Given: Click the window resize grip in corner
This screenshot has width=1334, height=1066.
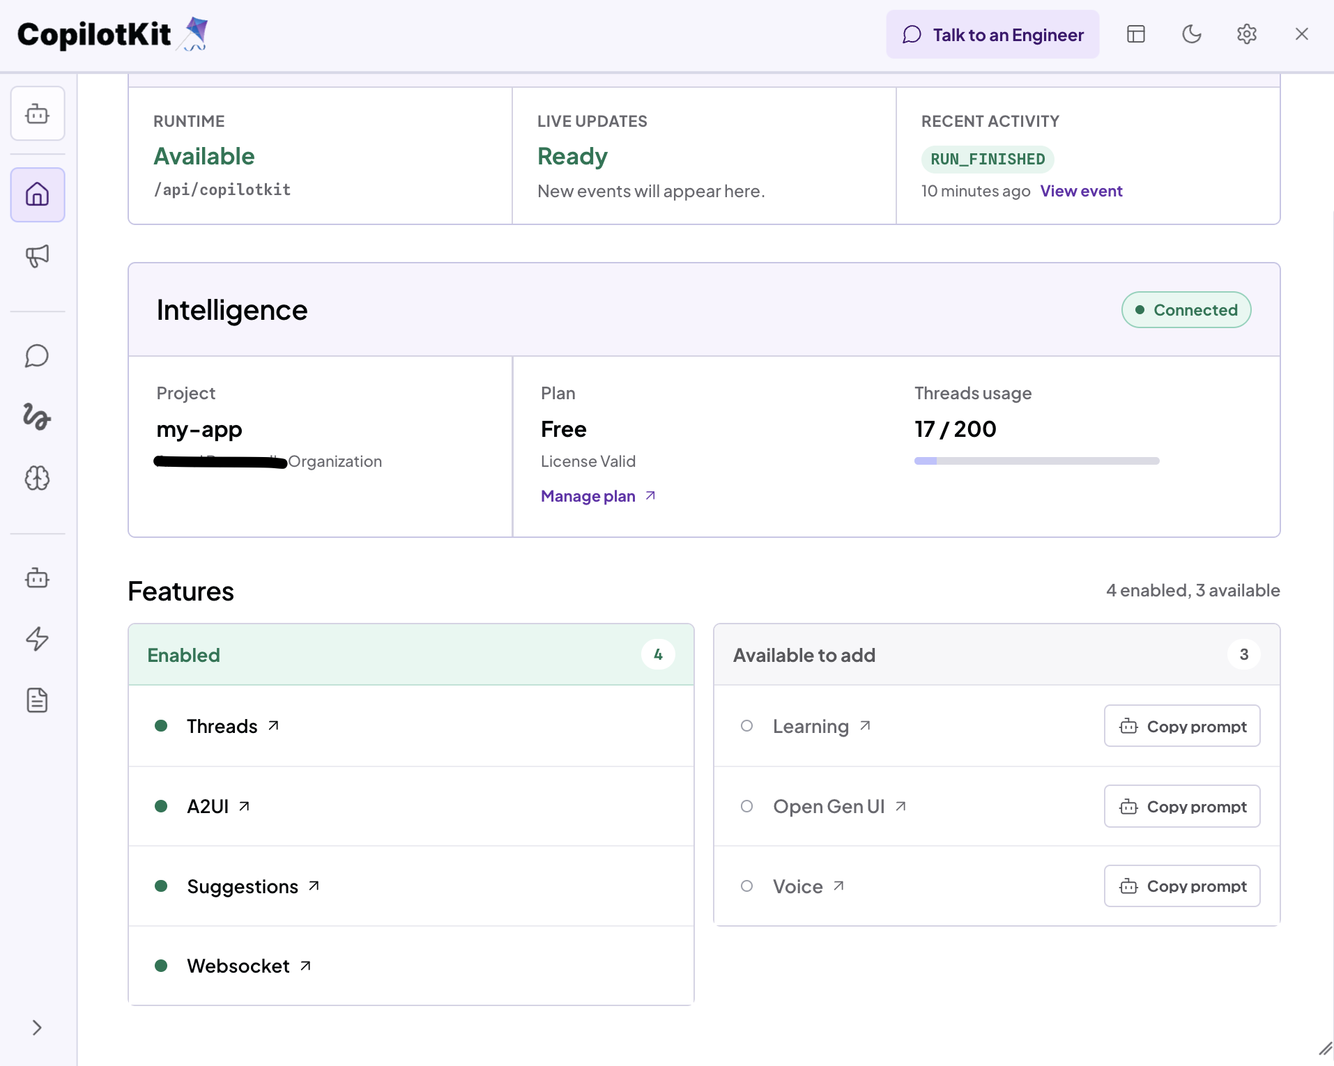Looking at the screenshot, I should tap(1325, 1049).
